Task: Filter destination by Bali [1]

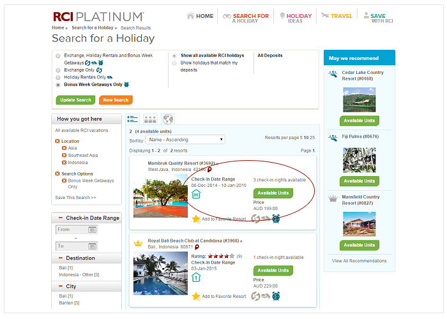Action: [66, 268]
